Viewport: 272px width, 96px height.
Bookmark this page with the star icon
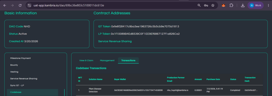213,5
